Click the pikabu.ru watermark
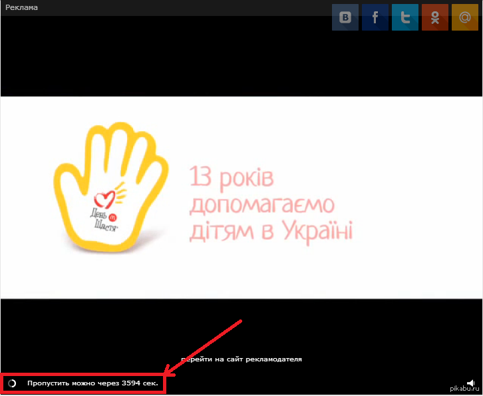483x396 pixels. click(464, 389)
